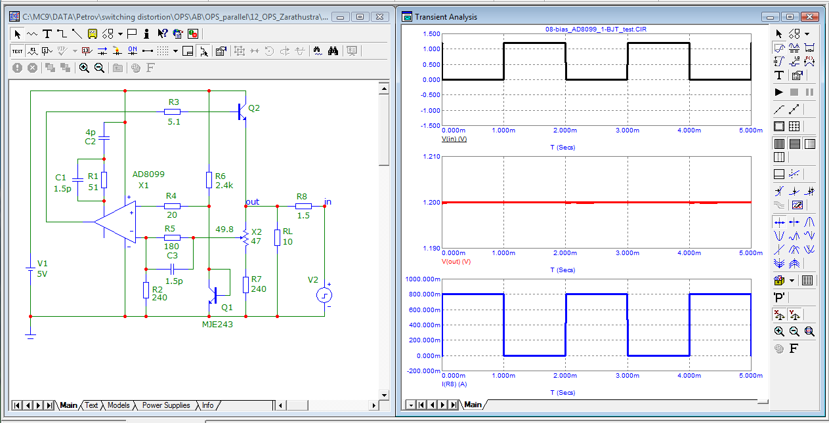829x423 pixels.
Task: Switch to the Text tab of schematic
Action: click(91, 405)
